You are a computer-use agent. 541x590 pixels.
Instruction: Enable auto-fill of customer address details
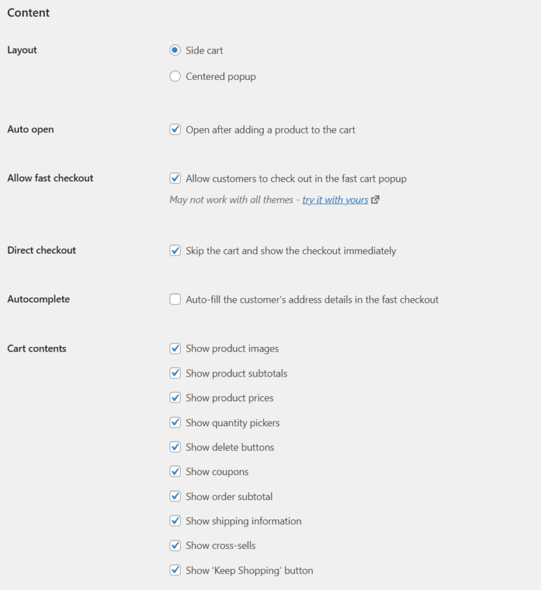pos(175,299)
